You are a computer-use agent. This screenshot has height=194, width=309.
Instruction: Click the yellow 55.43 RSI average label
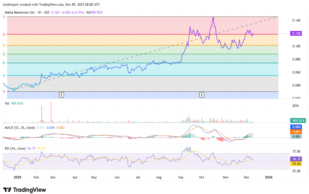click(296, 164)
